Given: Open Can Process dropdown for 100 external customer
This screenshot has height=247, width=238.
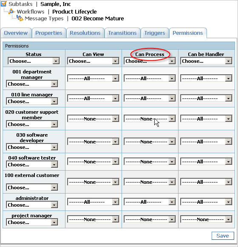Looking at the screenshot, I should click(x=150, y=182).
